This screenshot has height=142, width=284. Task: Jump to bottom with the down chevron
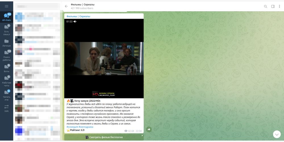277,134
